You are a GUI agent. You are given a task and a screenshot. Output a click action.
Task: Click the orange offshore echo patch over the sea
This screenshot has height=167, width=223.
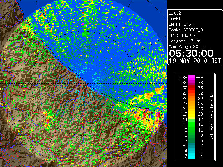coord(149,95)
